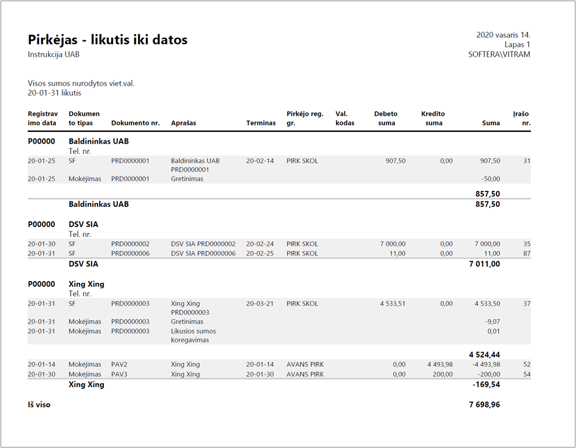Click the Kredito suma column header
Viewport: 576px width, 448px height.
click(433, 118)
